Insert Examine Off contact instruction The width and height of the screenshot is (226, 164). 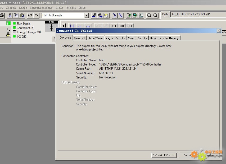click(x=106, y=26)
